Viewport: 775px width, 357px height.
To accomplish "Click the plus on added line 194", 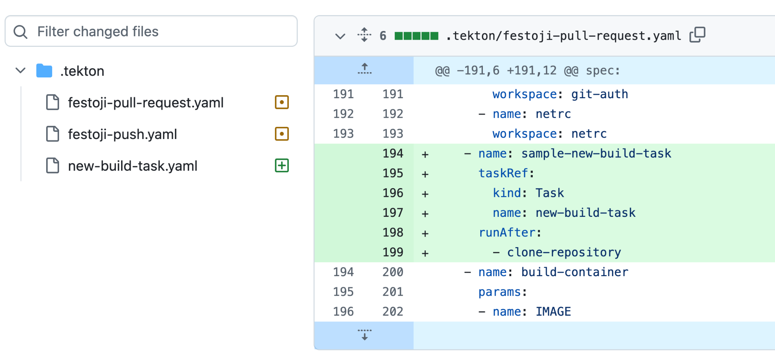I will pyautogui.click(x=425, y=154).
